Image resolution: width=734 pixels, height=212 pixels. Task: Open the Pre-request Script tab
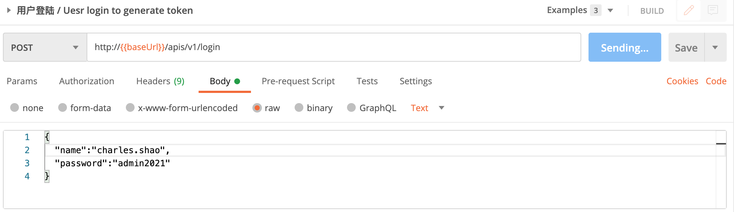[298, 81]
